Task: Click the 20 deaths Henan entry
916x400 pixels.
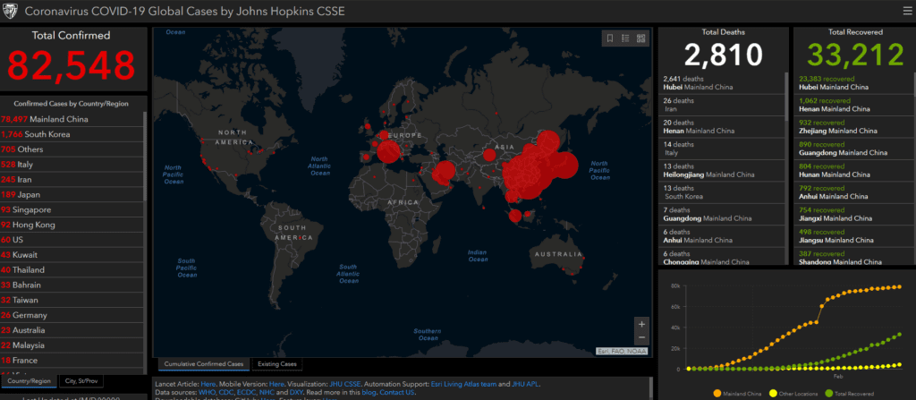Action: [x=722, y=127]
